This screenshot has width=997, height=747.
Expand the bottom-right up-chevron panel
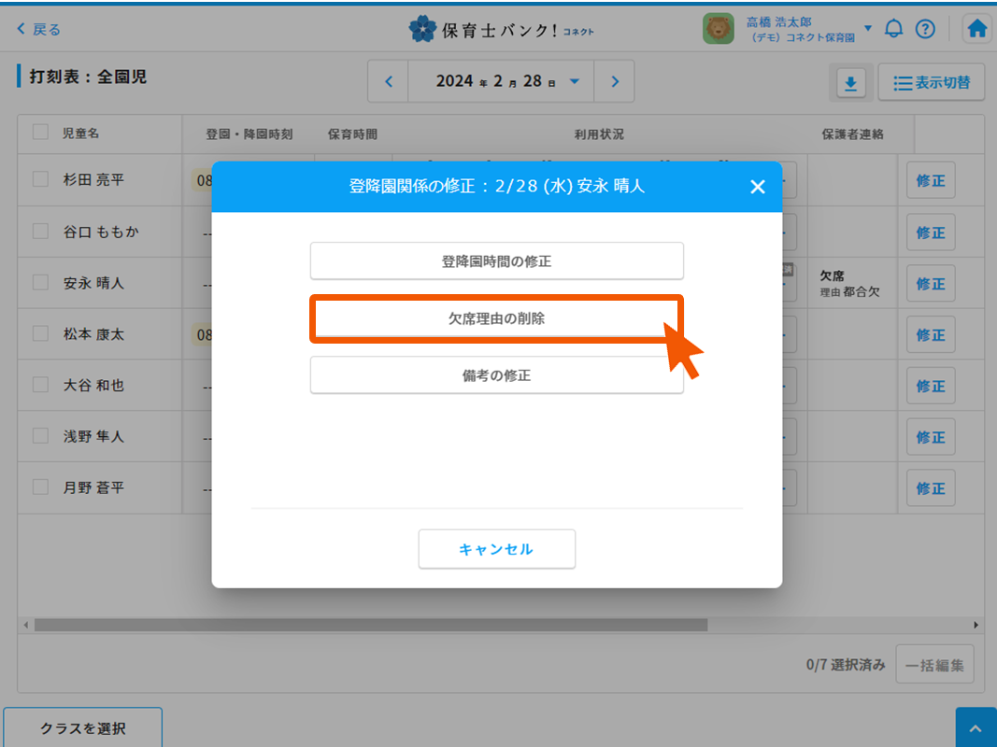pyautogui.click(x=976, y=728)
